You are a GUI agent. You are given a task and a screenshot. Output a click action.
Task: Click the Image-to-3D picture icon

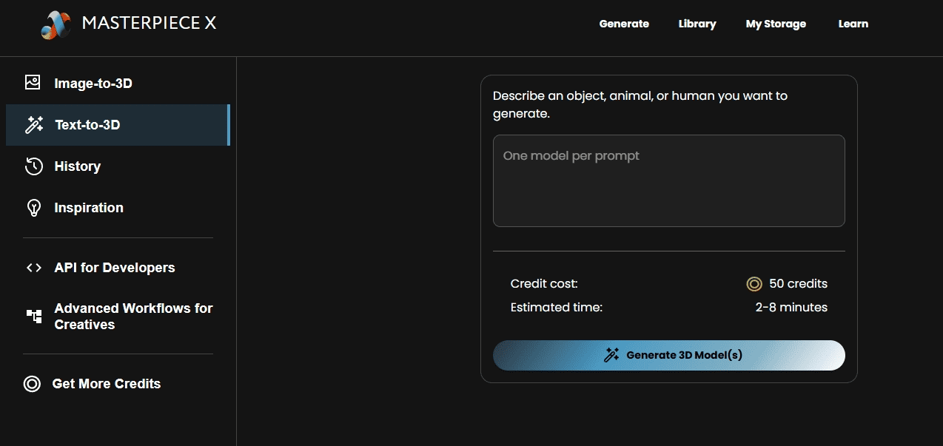pyautogui.click(x=33, y=83)
